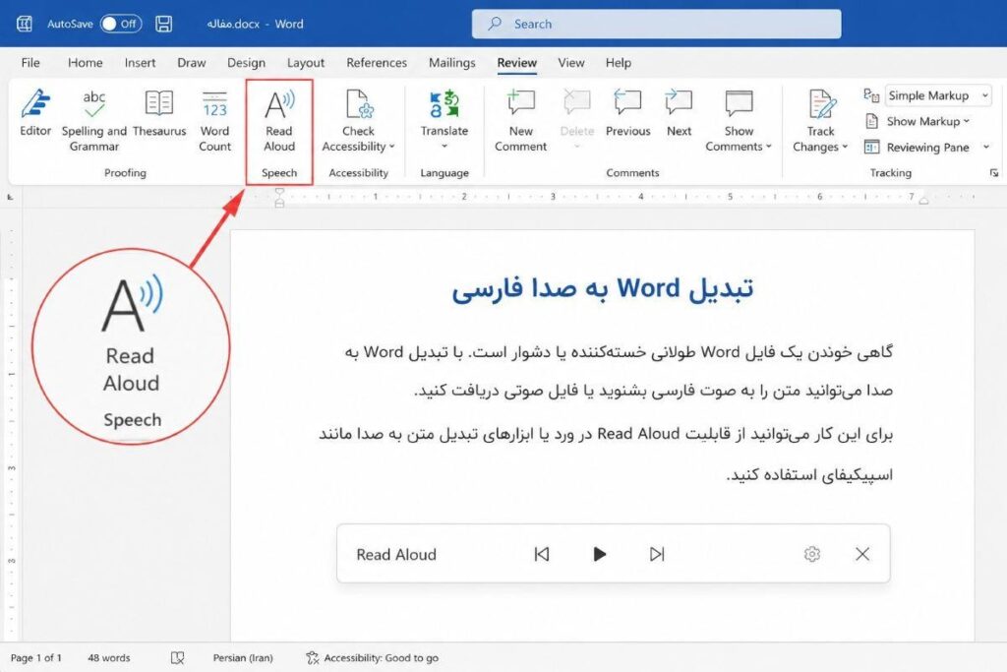1007x672 pixels.
Task: Expand the Translate dropdown arrow
Action: click(444, 147)
